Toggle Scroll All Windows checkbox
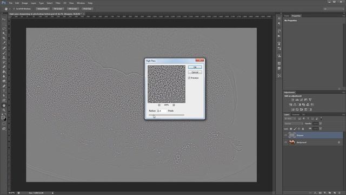The image size is (346, 195). (x=14, y=9)
